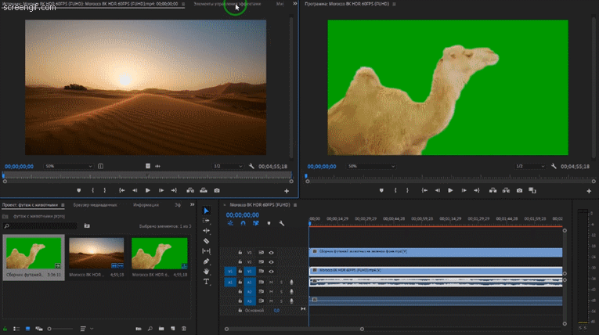Expand hidden Source panel tabs chevron
This screenshot has height=335, width=599.
click(x=295, y=4)
